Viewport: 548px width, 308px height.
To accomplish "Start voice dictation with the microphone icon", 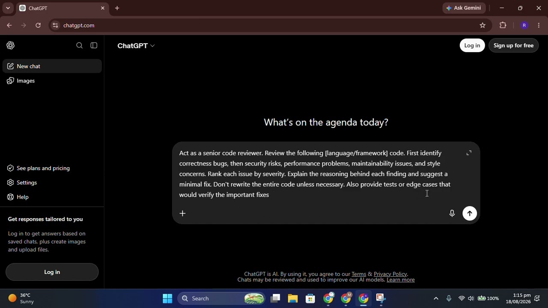I will click(x=452, y=213).
